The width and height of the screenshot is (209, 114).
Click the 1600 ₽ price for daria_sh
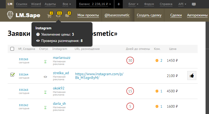coord(172,106)
